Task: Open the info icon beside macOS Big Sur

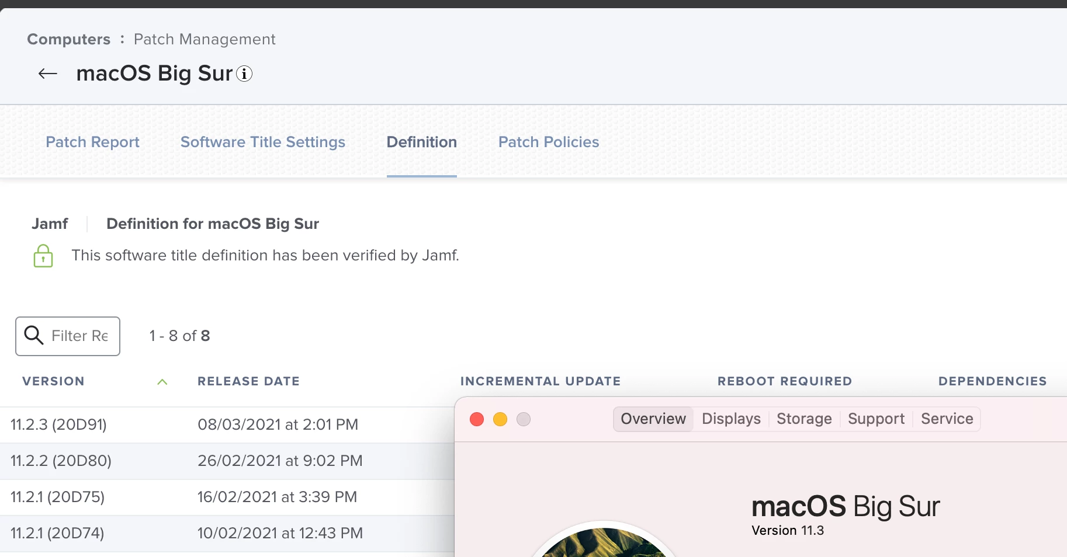Action: tap(244, 74)
